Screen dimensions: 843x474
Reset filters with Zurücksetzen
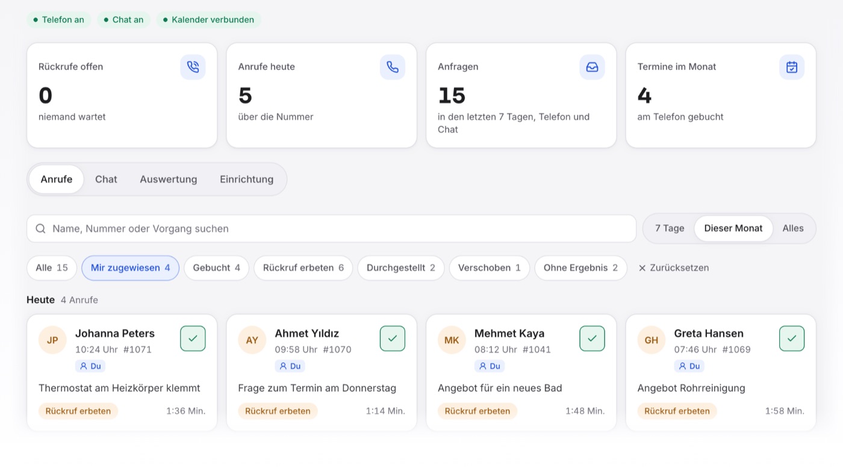click(x=674, y=268)
